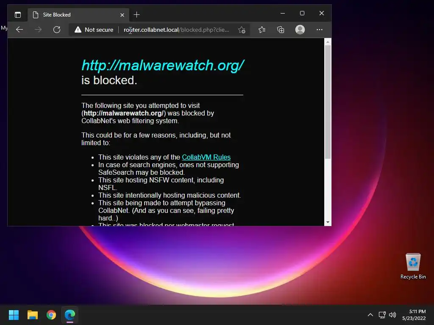Image resolution: width=434 pixels, height=325 pixels.
Task: Open File Explorer from taskbar
Action: pyautogui.click(x=32, y=315)
